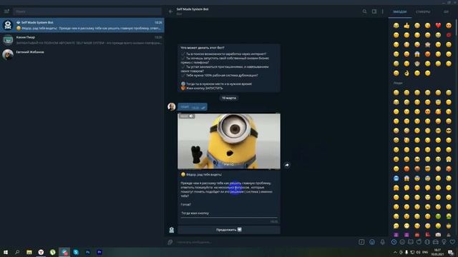
Task: Unmute the Minion video sound icon
Action: (191, 116)
